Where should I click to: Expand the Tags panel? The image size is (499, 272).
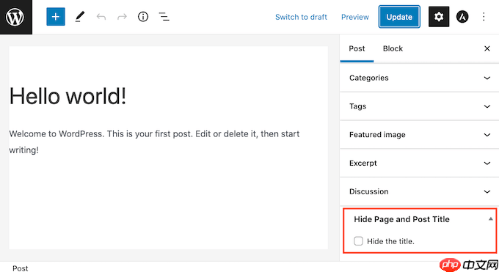click(x=420, y=106)
